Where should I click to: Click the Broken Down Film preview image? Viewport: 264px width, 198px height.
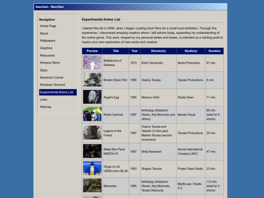(x=92, y=80)
